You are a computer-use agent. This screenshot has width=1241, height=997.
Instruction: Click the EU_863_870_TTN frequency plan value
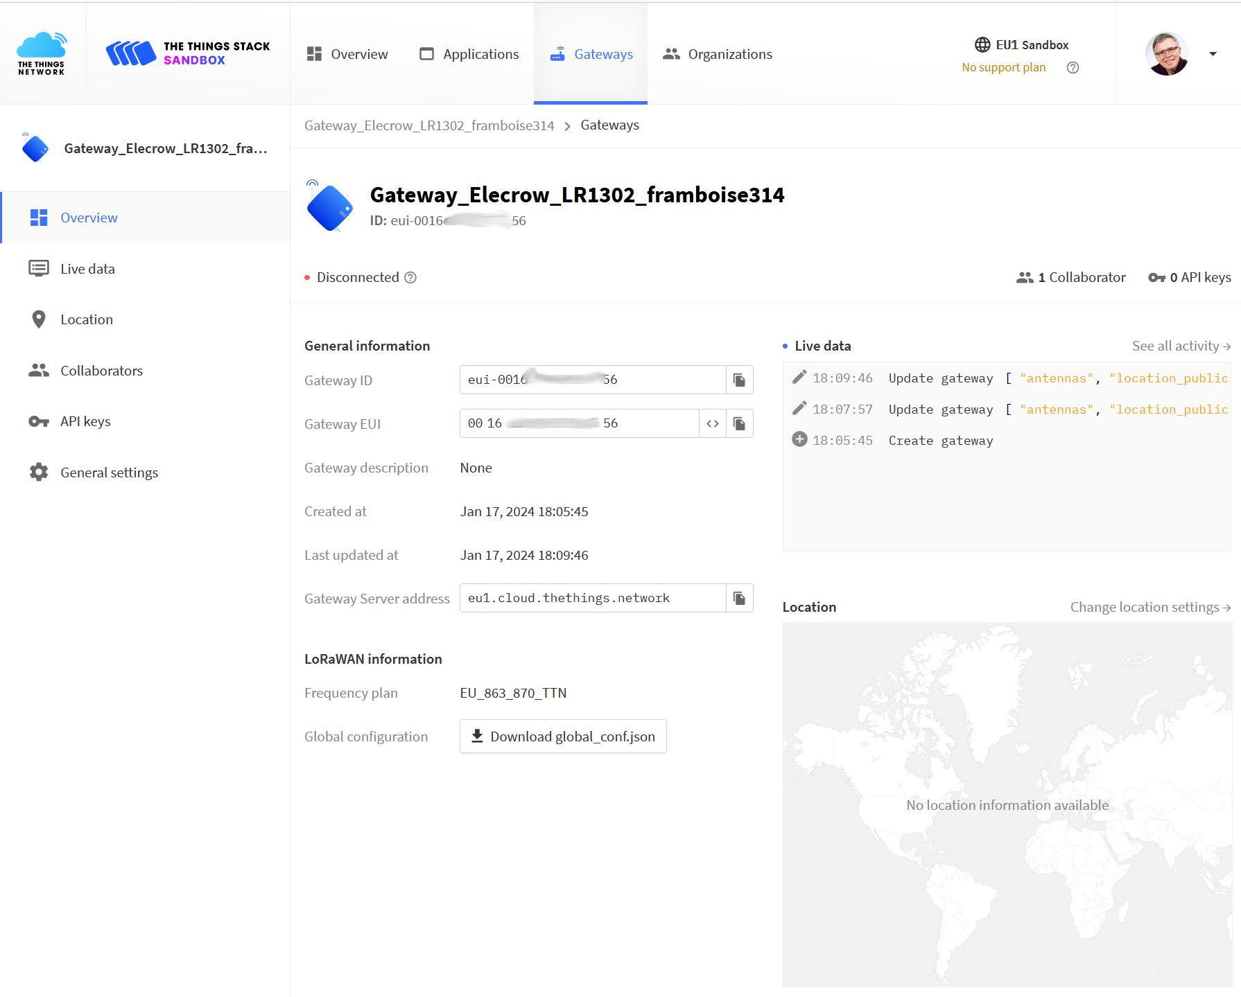coord(513,693)
